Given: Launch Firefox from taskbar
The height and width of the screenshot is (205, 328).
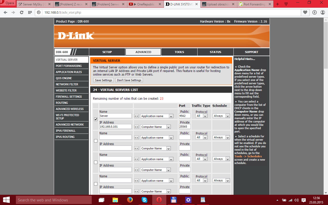Looking at the screenshot, I should 130,200.
